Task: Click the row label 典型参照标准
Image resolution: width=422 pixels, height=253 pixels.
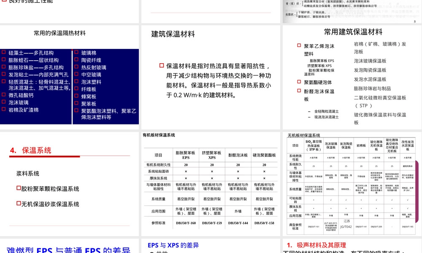Action: [x=295, y=227]
